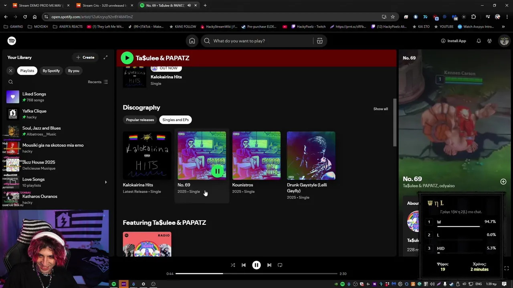Add No. 69 to Liked Songs
The image size is (513, 288).
pyautogui.click(x=503, y=182)
